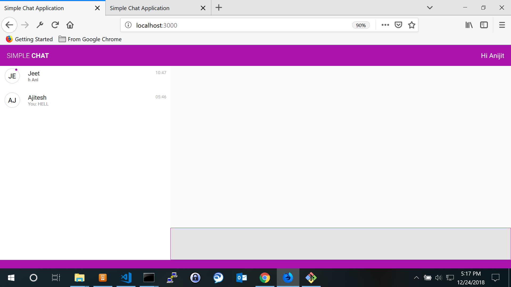Open a new browser tab

[x=219, y=8]
